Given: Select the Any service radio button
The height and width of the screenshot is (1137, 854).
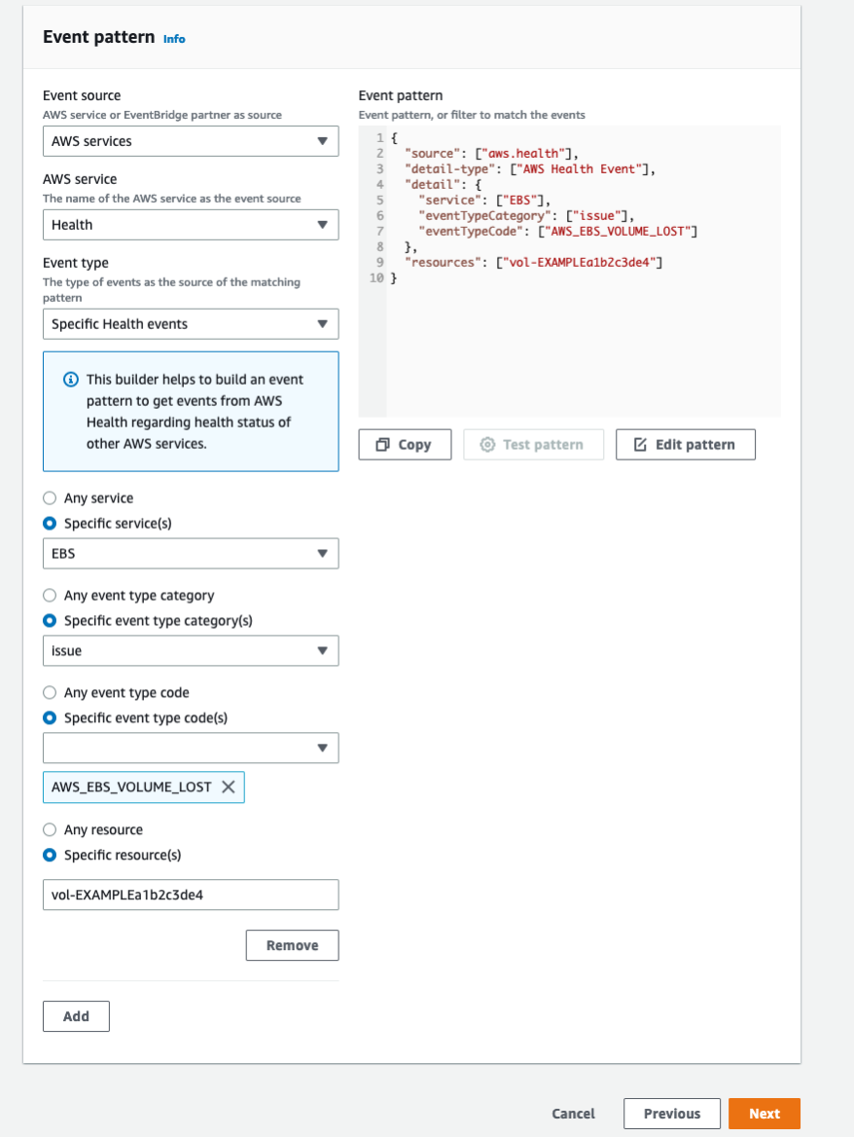Looking at the screenshot, I should (x=49, y=497).
